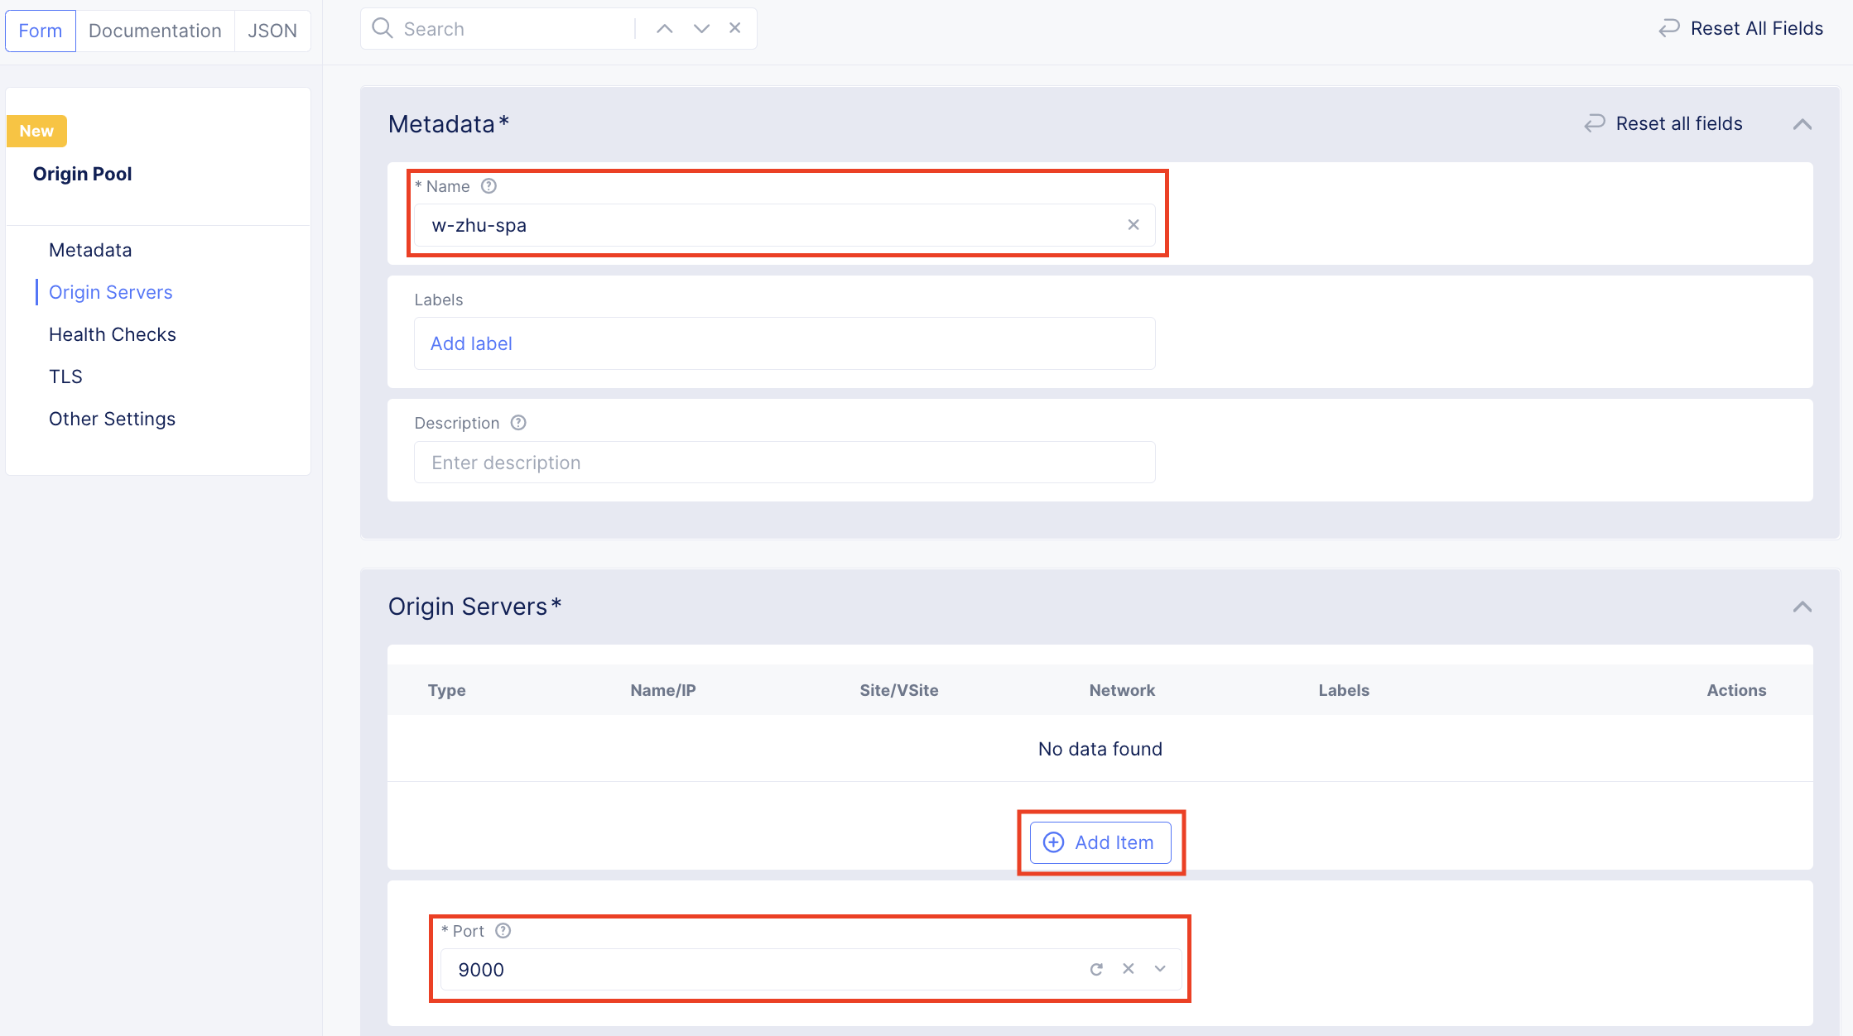The image size is (1853, 1036).
Task: Collapse the Origin Servers section
Action: [x=1802, y=607]
